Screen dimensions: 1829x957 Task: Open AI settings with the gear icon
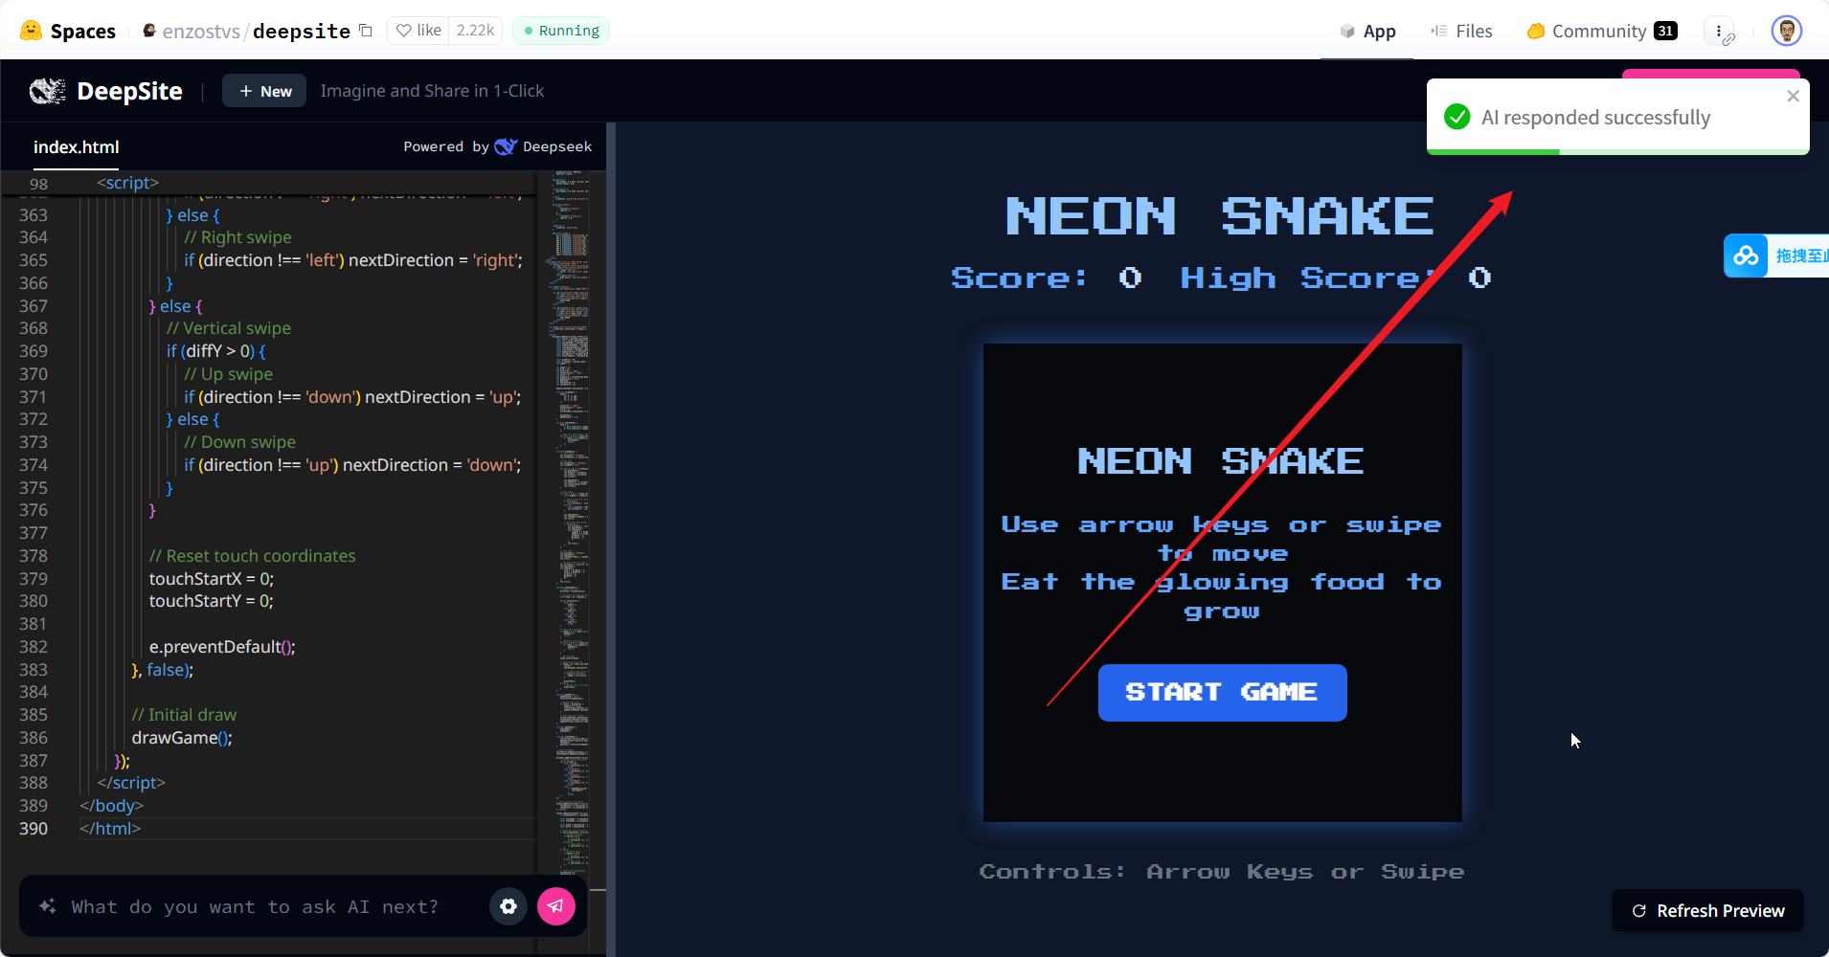point(508,906)
